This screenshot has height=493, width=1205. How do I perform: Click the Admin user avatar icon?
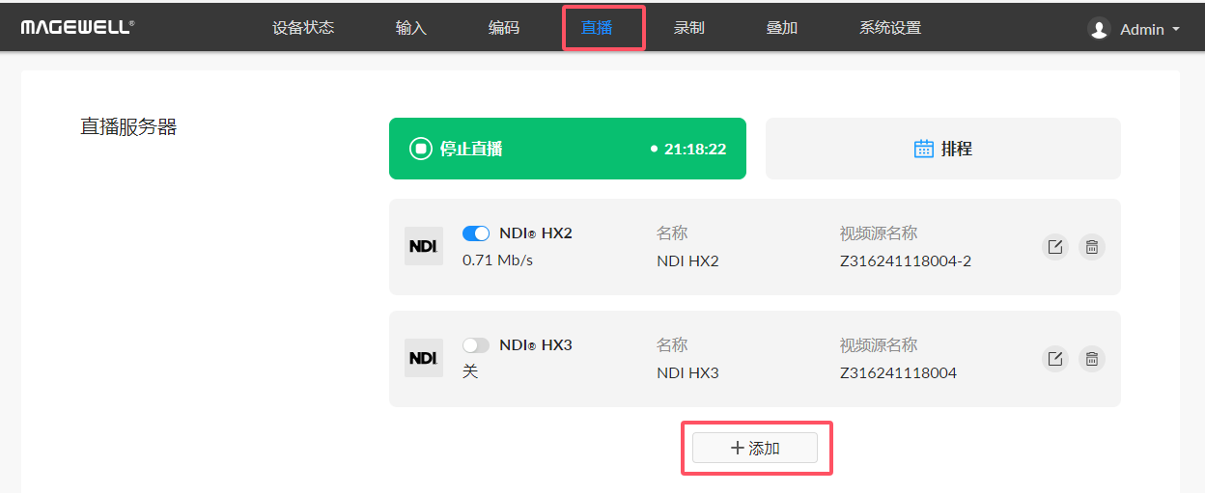pos(1099,29)
